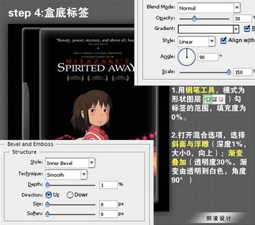Open the gradient picker dropdown arrow

tap(236, 29)
